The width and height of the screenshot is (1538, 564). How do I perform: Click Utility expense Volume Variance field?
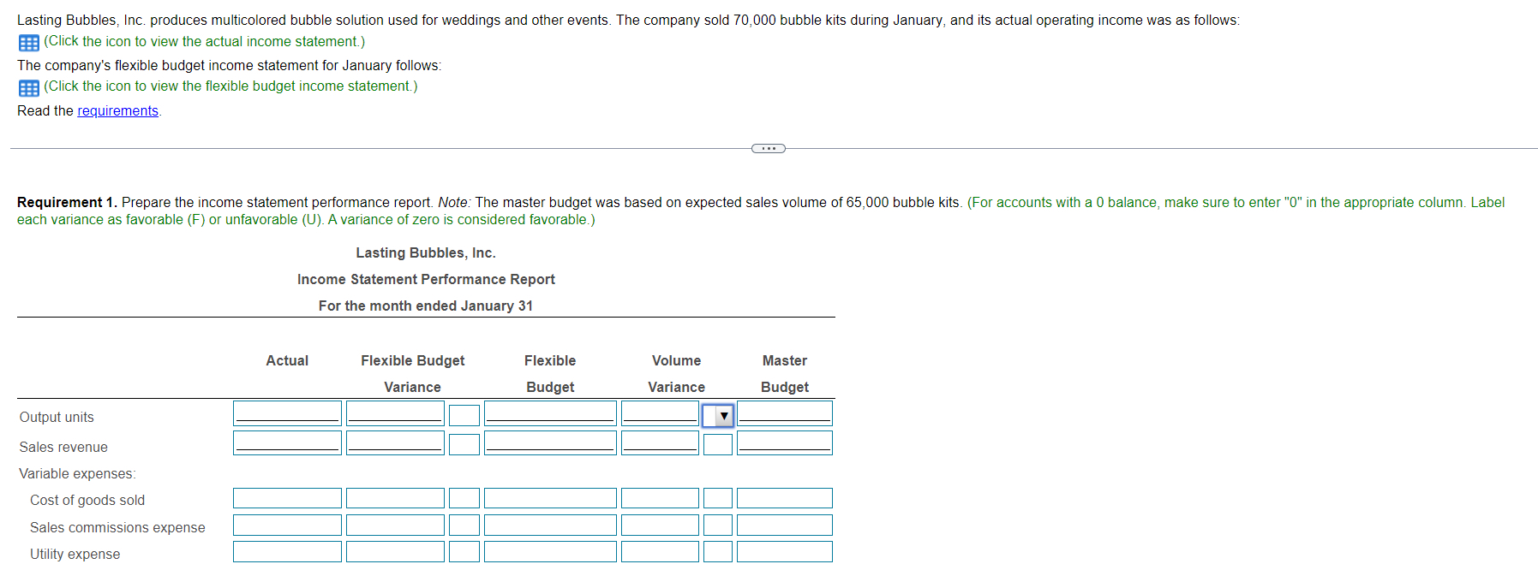pyautogui.click(x=660, y=551)
